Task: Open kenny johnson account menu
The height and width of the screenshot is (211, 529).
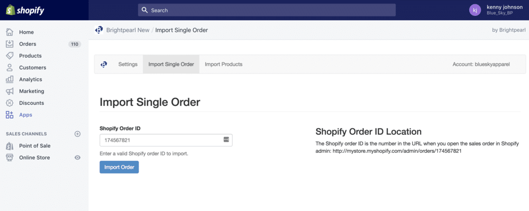Action: (505, 7)
